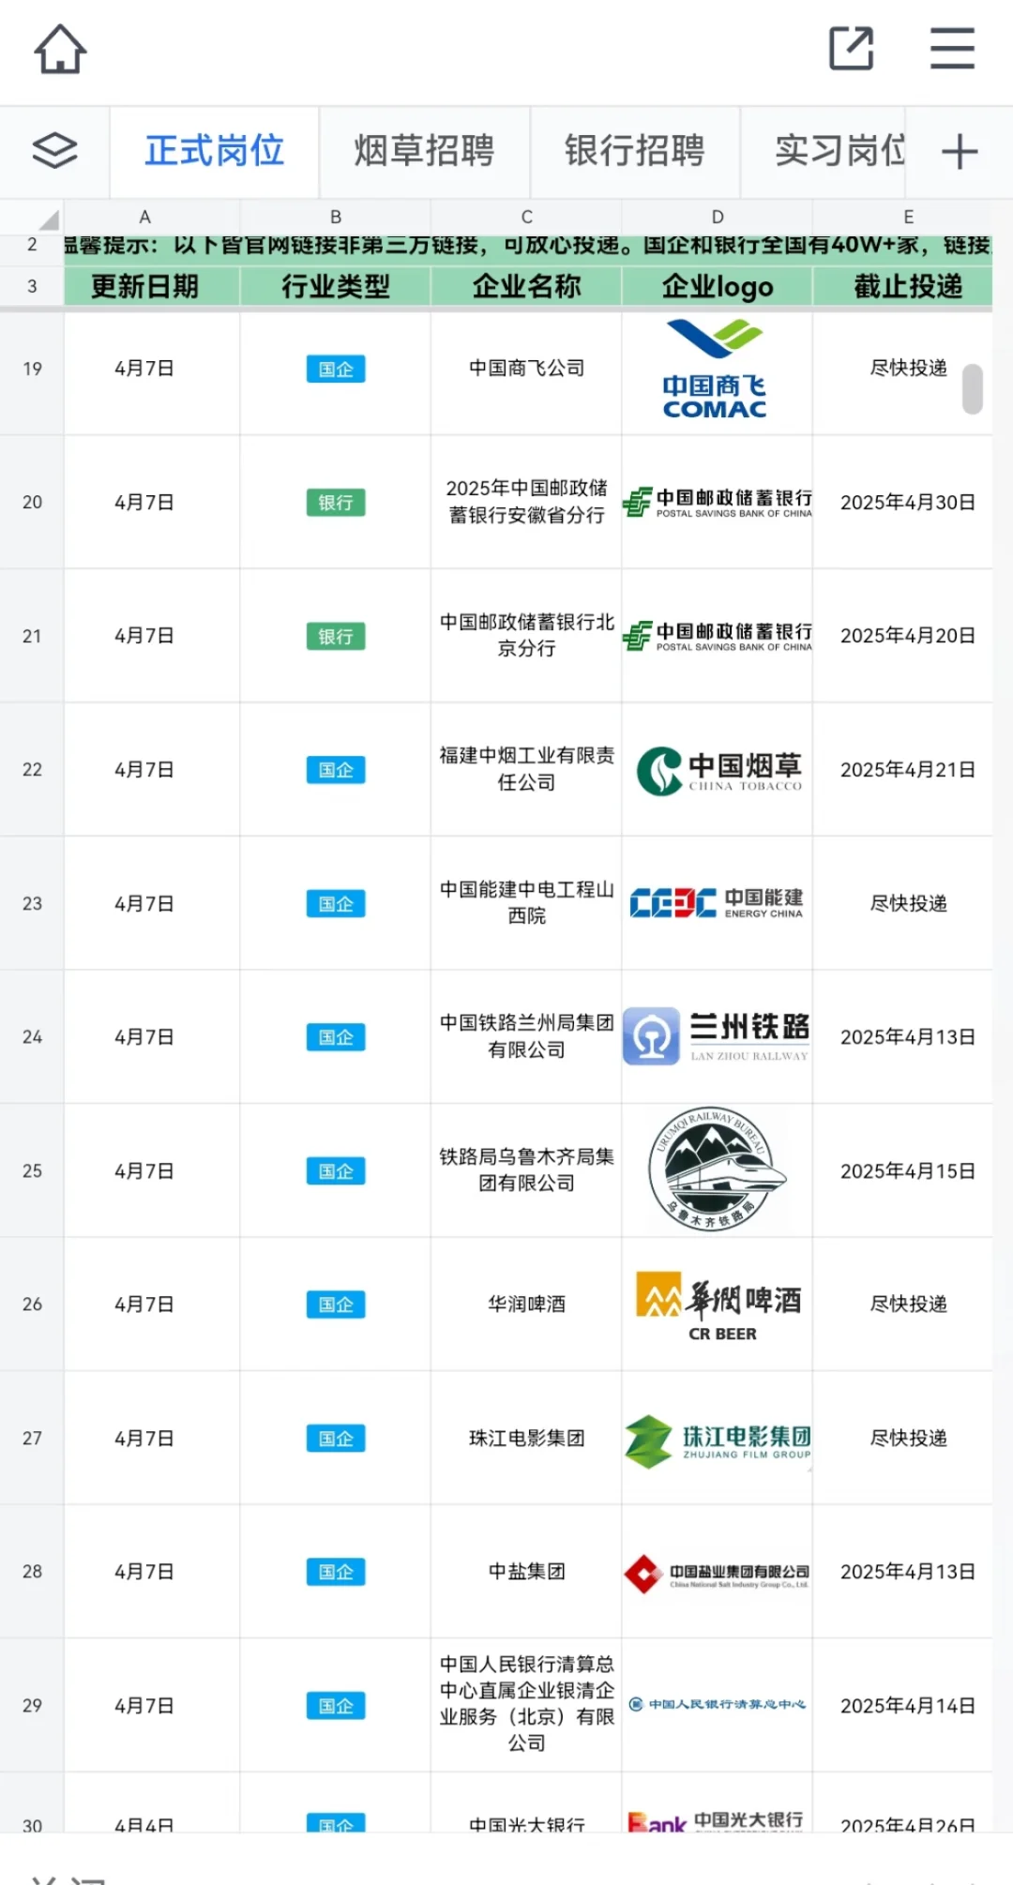Select 铁路局乌鲁木齐局集团有限公司 cell

(x=527, y=1170)
